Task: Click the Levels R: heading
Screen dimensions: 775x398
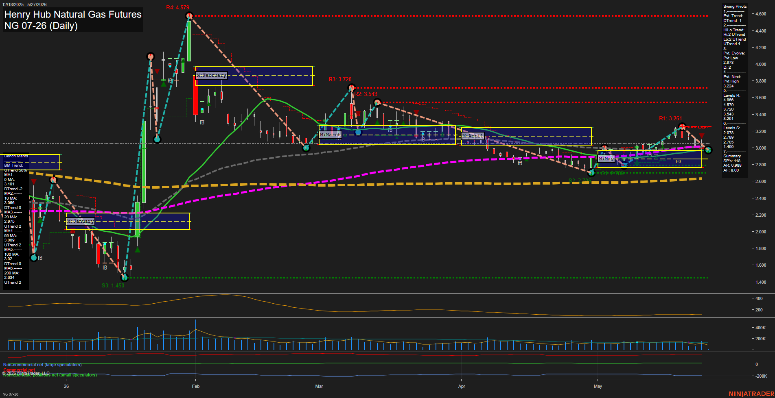Action: pos(732,96)
